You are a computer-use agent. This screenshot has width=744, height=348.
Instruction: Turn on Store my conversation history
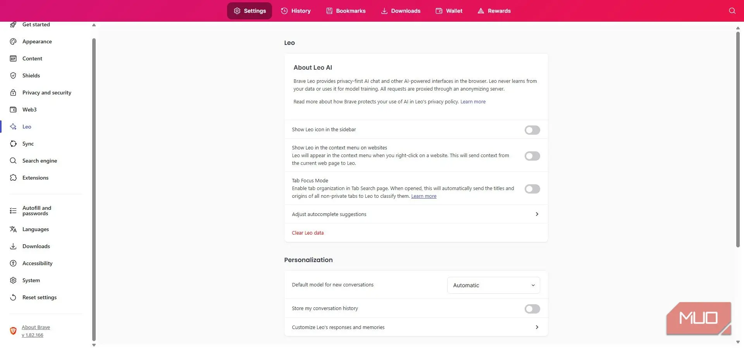[x=532, y=309]
